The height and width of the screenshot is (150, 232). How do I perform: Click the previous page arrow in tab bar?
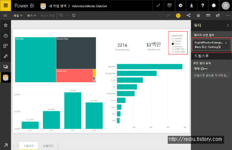[13, 146]
